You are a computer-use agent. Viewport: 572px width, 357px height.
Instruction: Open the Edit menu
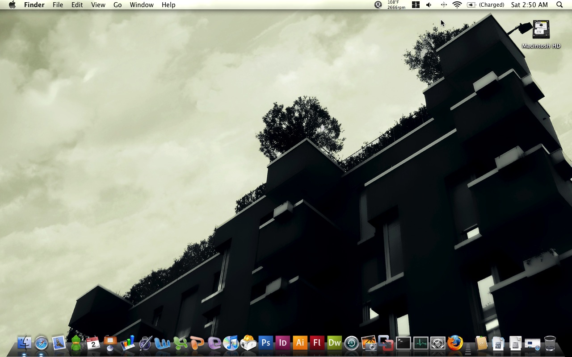[x=77, y=5]
